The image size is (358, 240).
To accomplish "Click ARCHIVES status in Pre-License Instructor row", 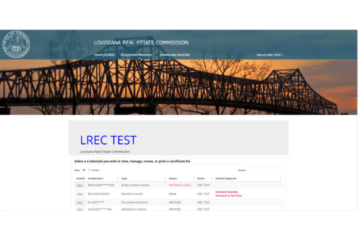I will 175,202.
